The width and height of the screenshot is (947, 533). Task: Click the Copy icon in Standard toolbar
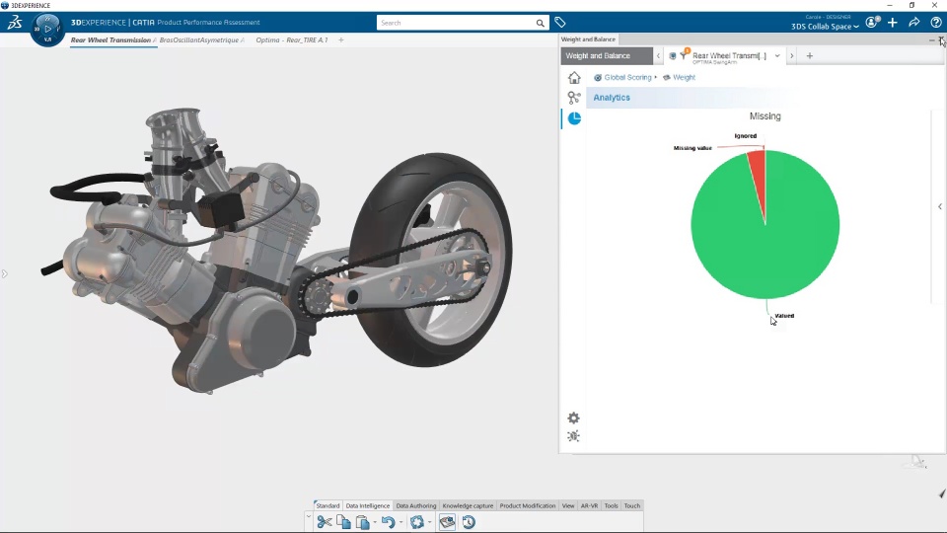point(343,522)
